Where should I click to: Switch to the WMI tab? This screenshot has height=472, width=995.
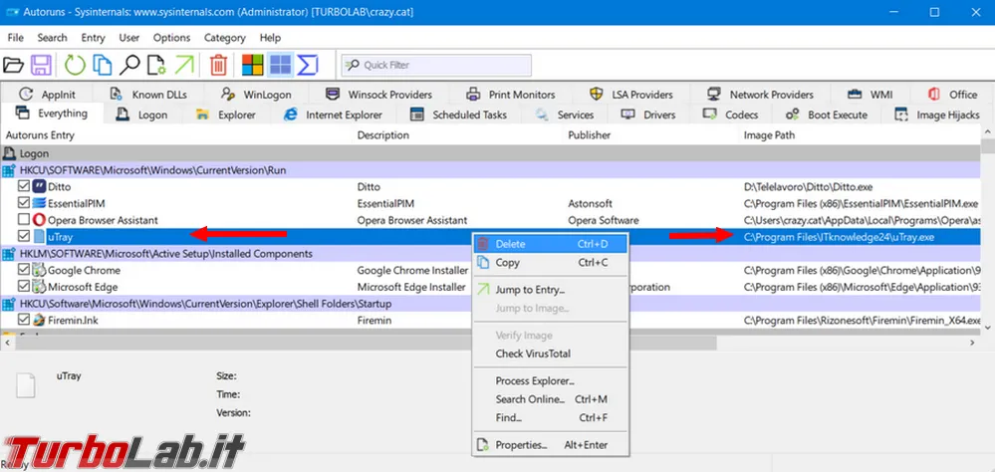[870, 95]
